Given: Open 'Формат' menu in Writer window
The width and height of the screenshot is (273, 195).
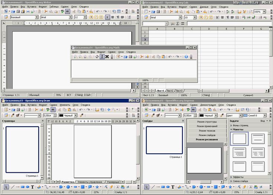Looking at the screenshot, I should (43, 7).
